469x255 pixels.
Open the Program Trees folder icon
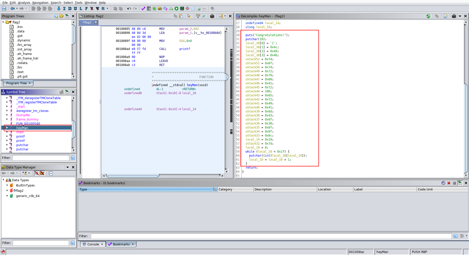[x=62, y=16]
